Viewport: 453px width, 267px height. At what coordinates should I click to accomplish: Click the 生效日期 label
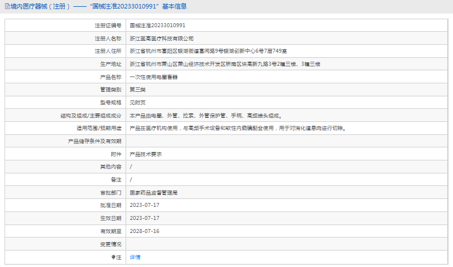111,218
